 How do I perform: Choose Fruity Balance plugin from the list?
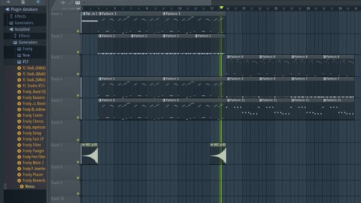[x=34, y=98]
